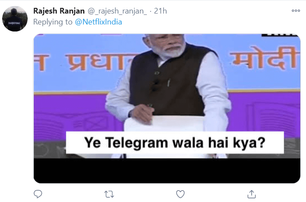The height and width of the screenshot is (202, 306).
Task: Click the "Replying to" gray text
Action: coord(53,22)
